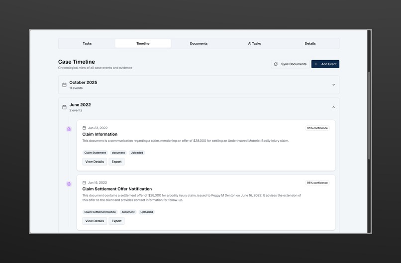This screenshot has height=263, width=401.
Task: Click the plus icon in Add Event
Action: click(316, 64)
